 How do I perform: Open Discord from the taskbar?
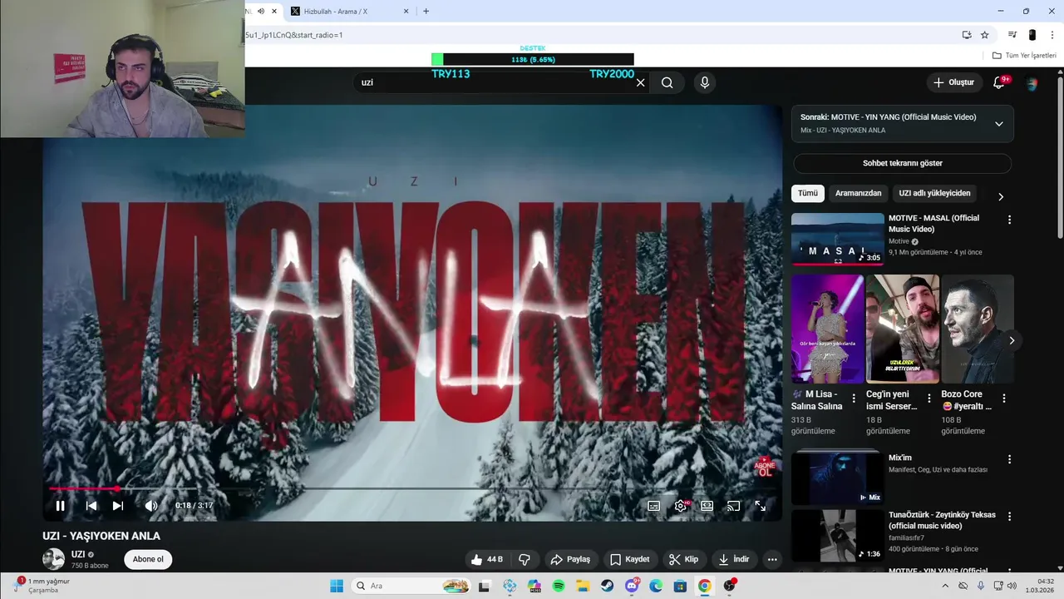coord(632,586)
